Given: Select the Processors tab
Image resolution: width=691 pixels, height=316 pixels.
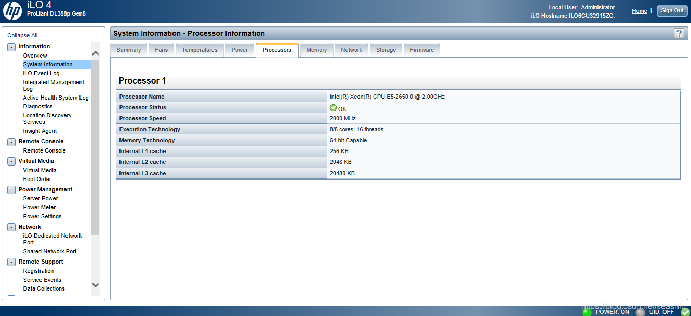Looking at the screenshot, I should [277, 50].
